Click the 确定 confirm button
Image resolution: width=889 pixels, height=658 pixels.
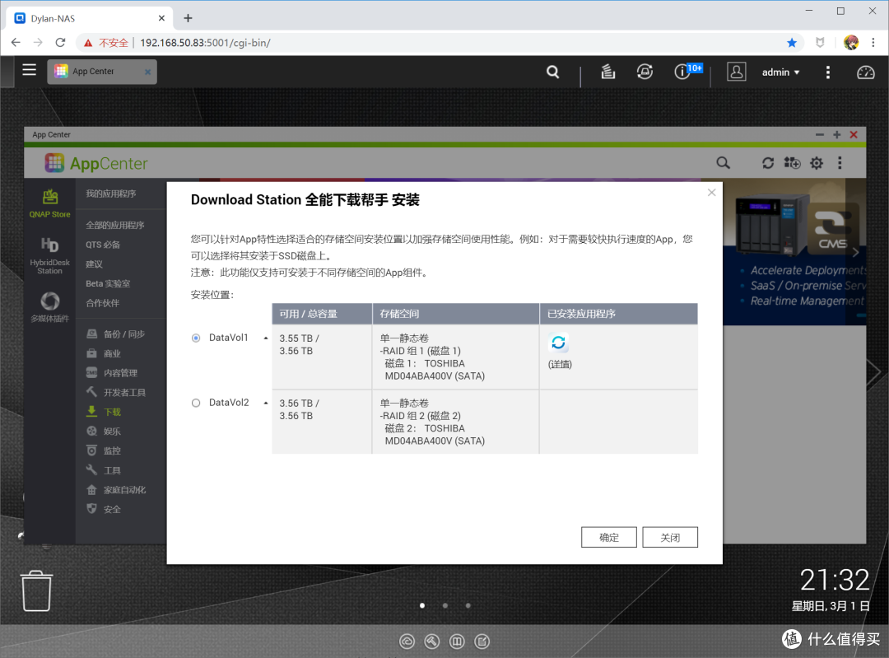(x=609, y=537)
